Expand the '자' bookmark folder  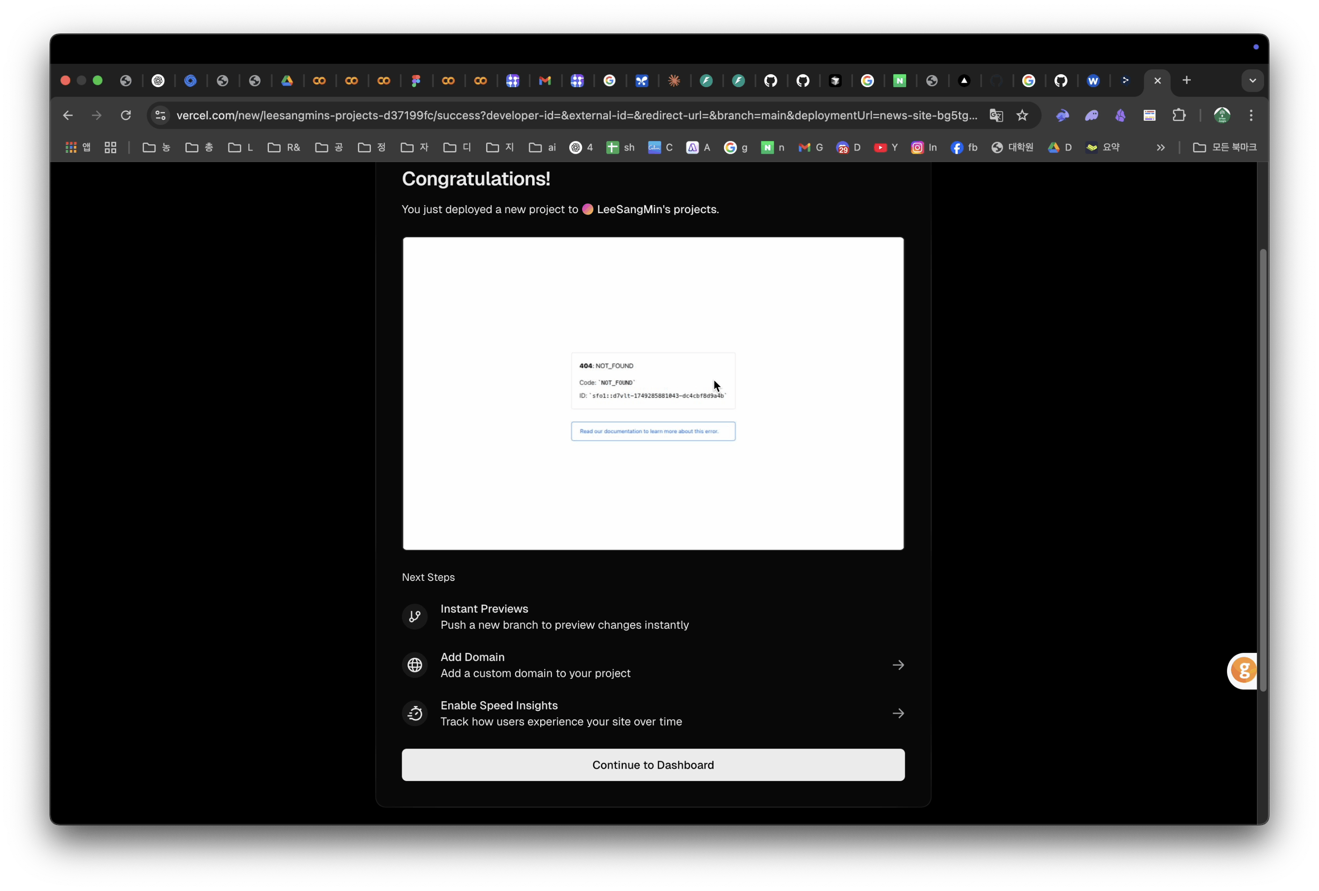pos(414,147)
